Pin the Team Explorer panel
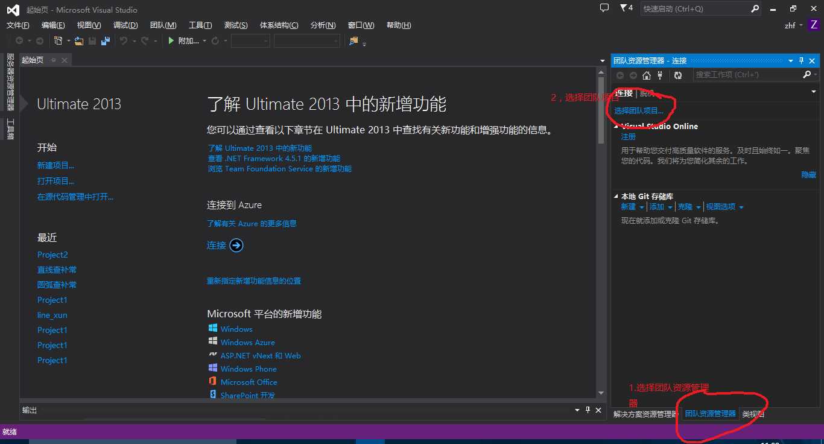 pyautogui.click(x=802, y=61)
